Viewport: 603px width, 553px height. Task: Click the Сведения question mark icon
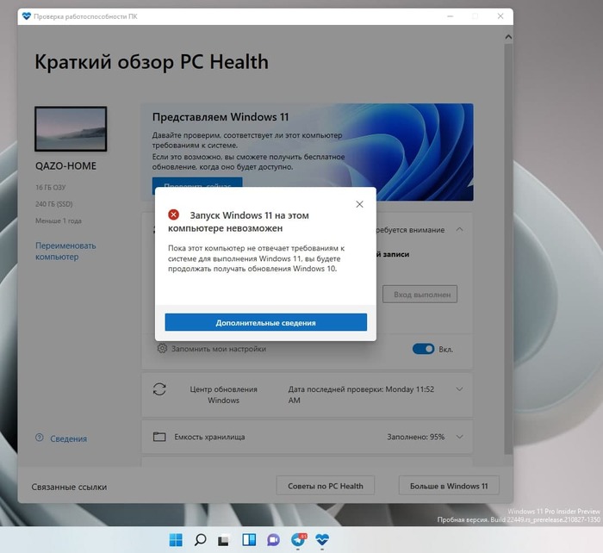[40, 438]
